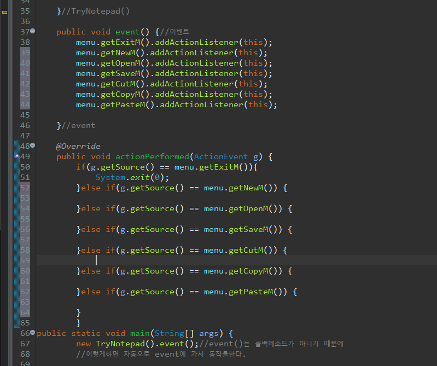The width and height of the screenshot is (437, 366).
Task: Click the event method name on line 37
Action: tap(127, 32)
